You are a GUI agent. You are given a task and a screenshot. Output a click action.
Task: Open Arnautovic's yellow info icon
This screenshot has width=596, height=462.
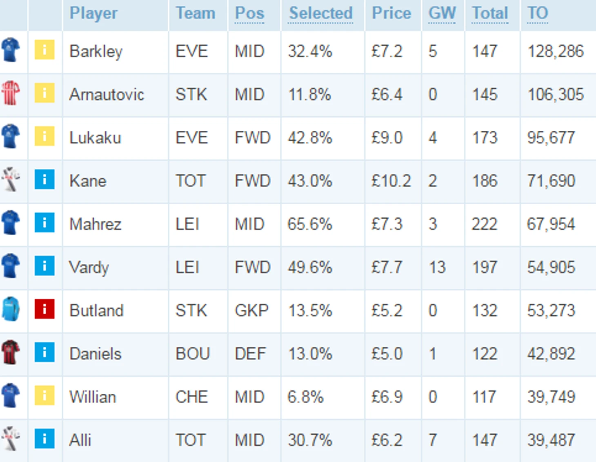(44, 93)
